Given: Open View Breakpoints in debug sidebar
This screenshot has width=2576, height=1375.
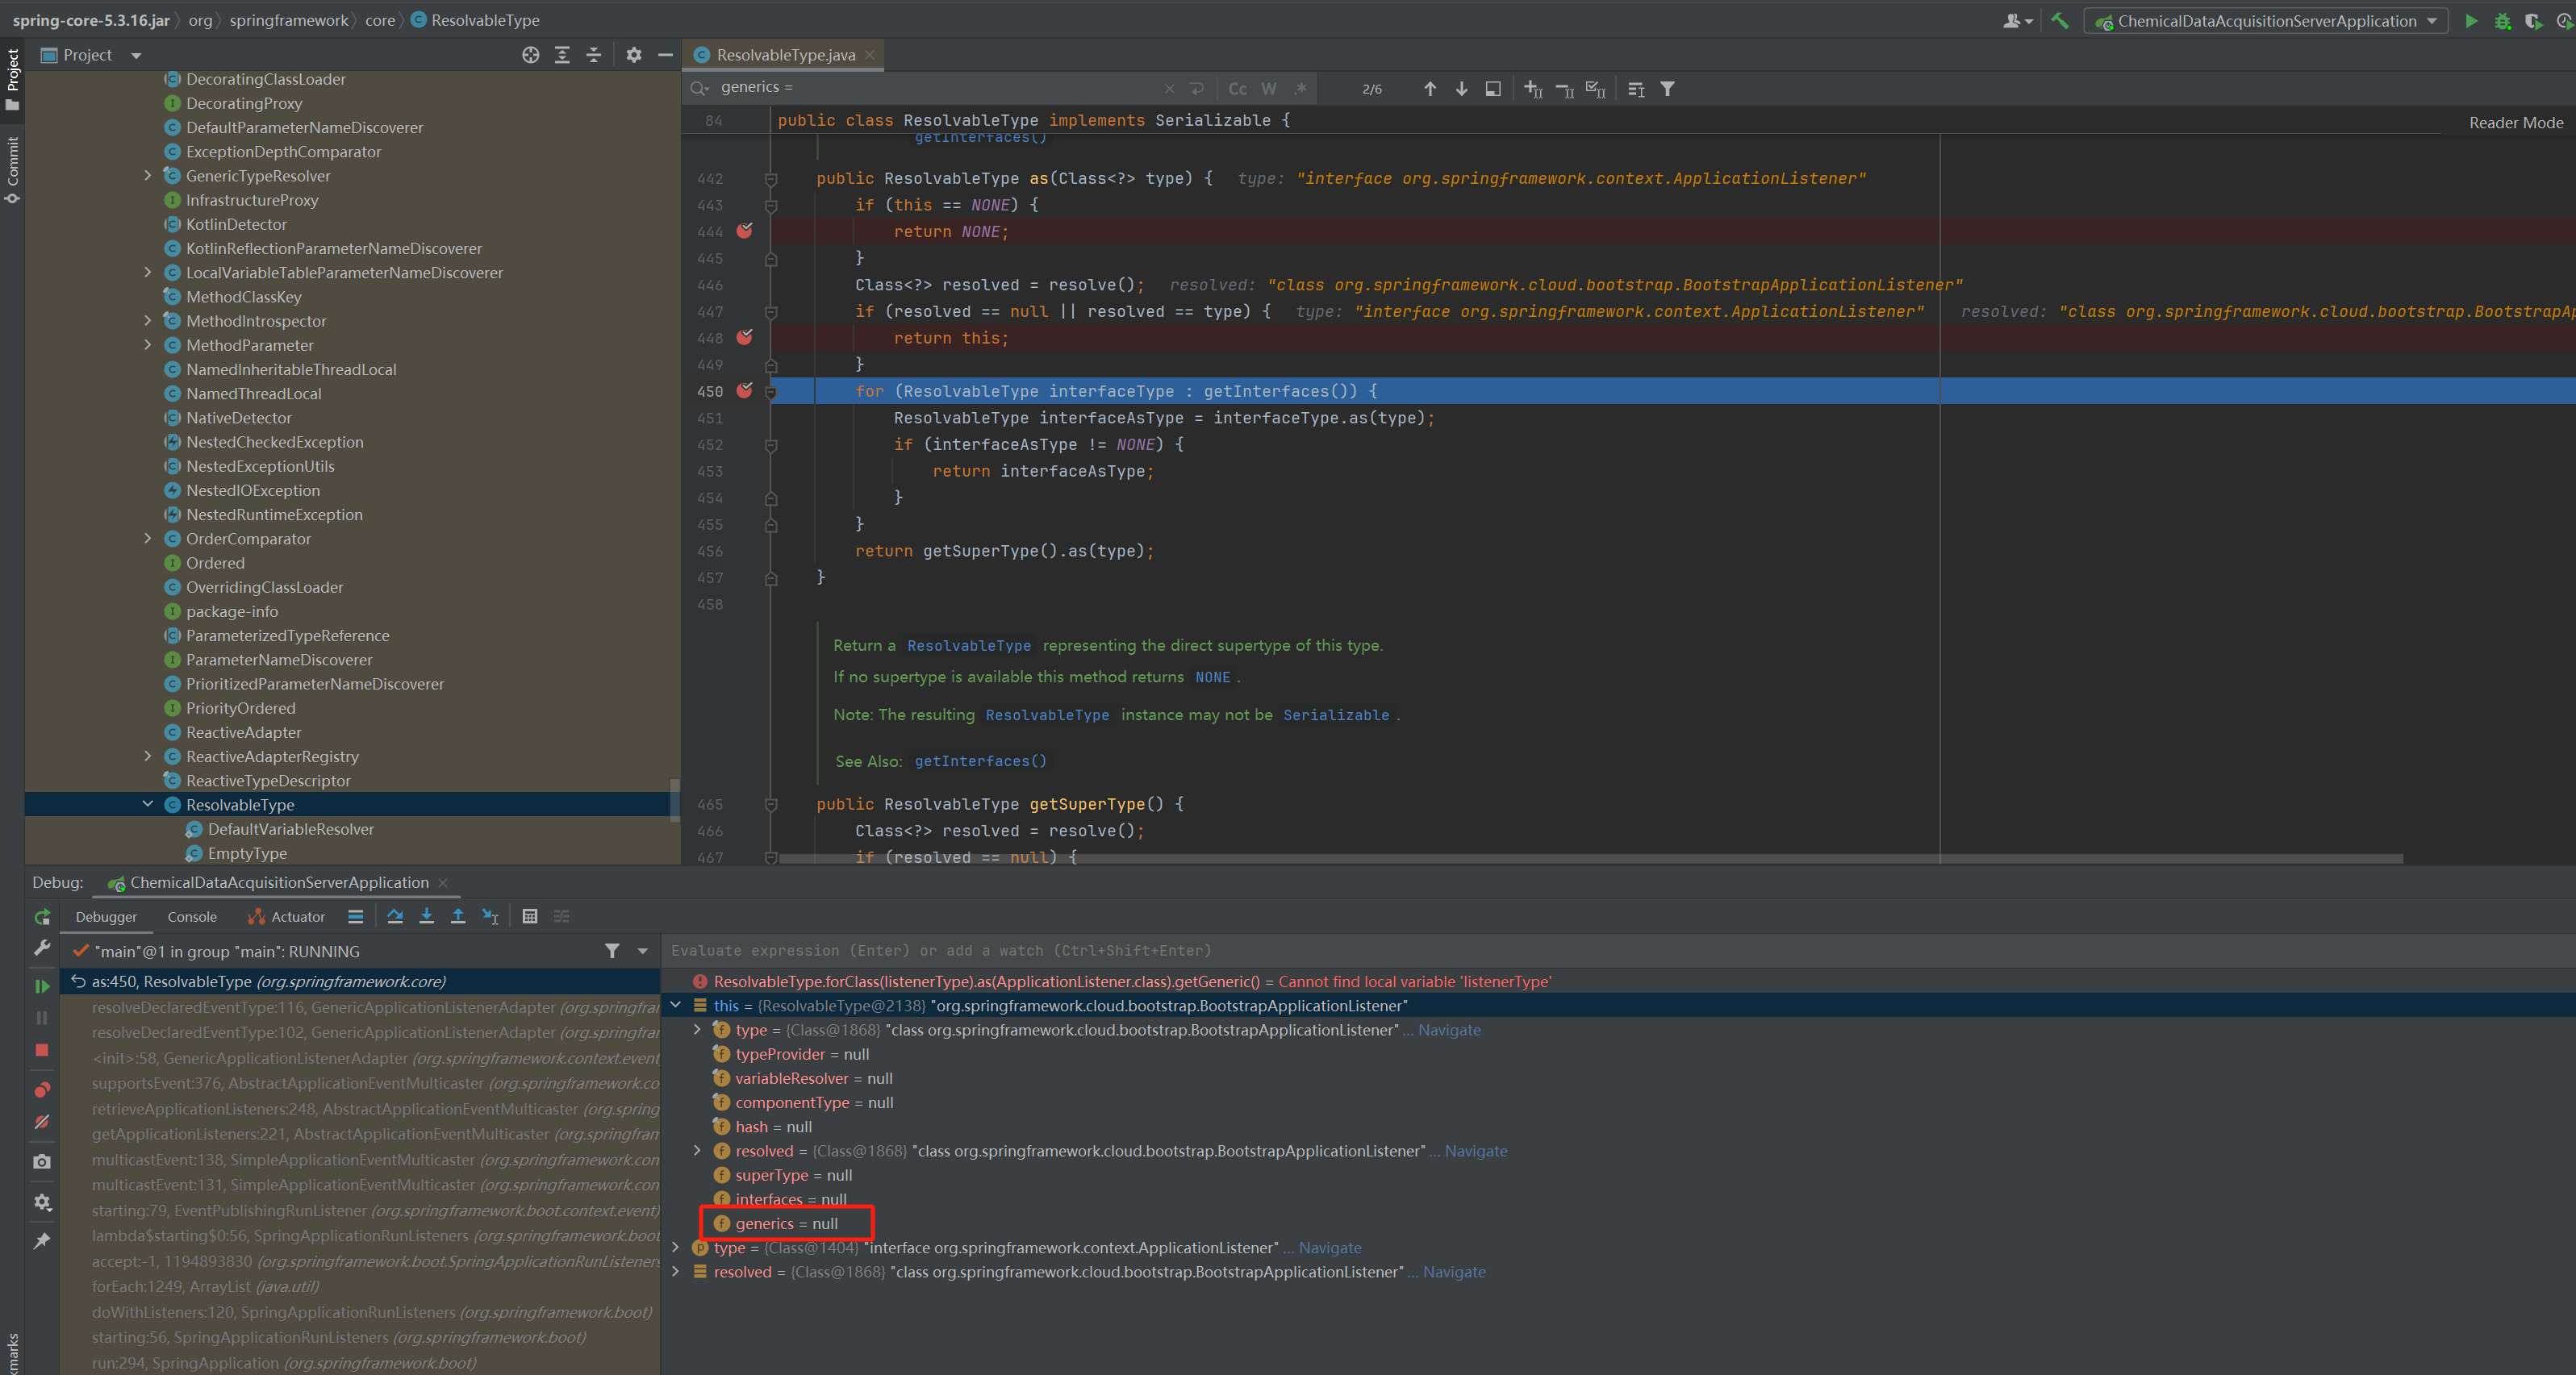Looking at the screenshot, I should (x=42, y=1090).
